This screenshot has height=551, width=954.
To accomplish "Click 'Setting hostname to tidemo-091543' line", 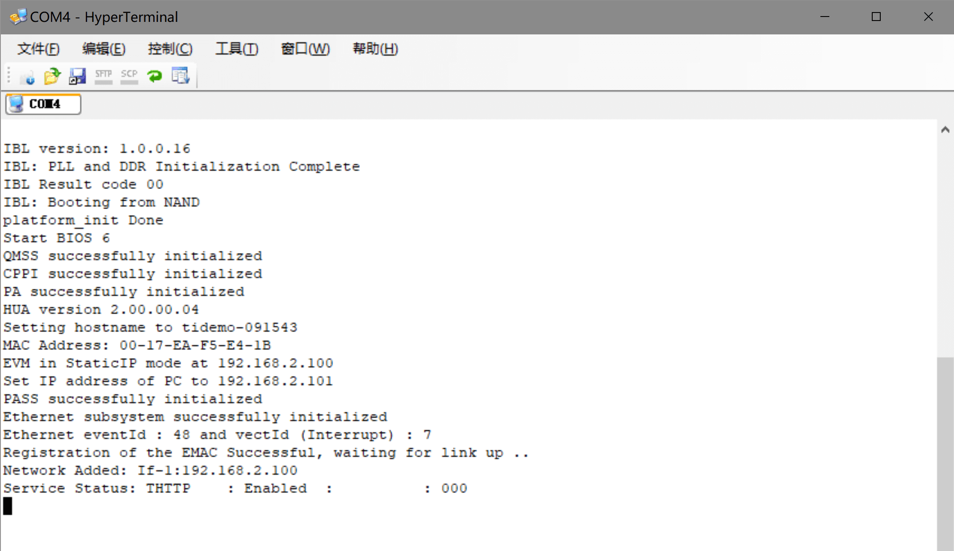I will (x=151, y=328).
